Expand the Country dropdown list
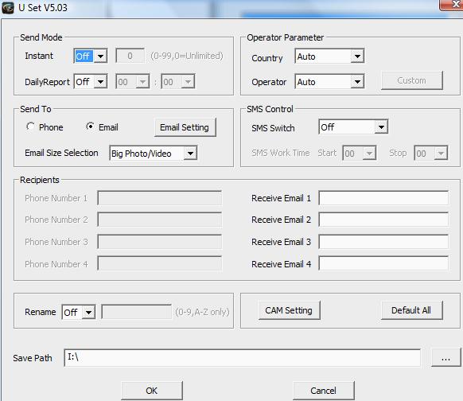Viewport: 463px width, 401px height. click(329, 56)
